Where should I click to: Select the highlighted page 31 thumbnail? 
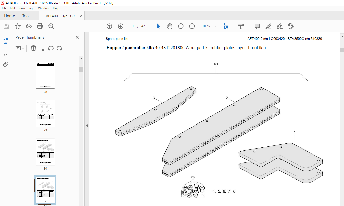[x=45, y=190]
